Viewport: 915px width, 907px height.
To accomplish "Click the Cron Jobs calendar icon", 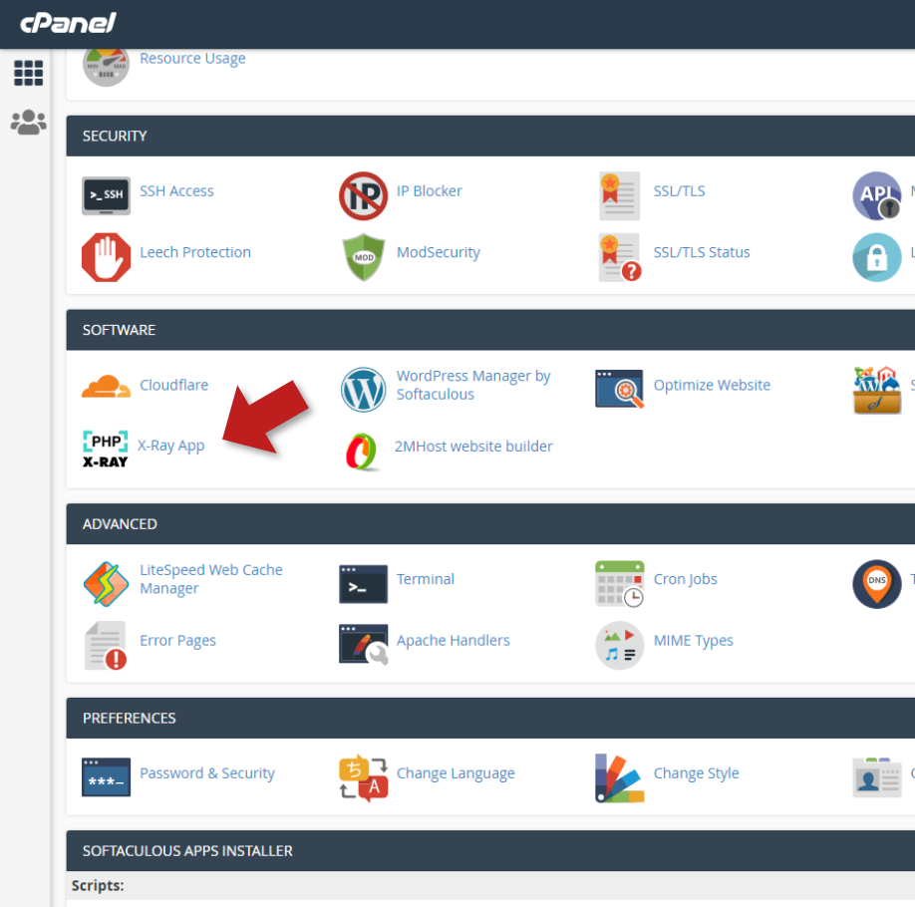I will pos(619,583).
